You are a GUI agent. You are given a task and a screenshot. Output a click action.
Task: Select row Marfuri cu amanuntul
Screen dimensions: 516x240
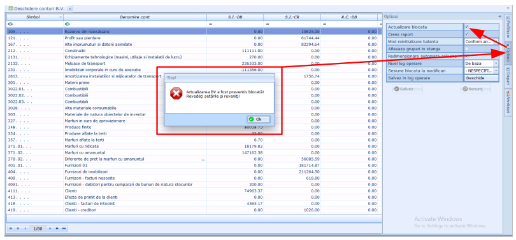tap(194, 152)
